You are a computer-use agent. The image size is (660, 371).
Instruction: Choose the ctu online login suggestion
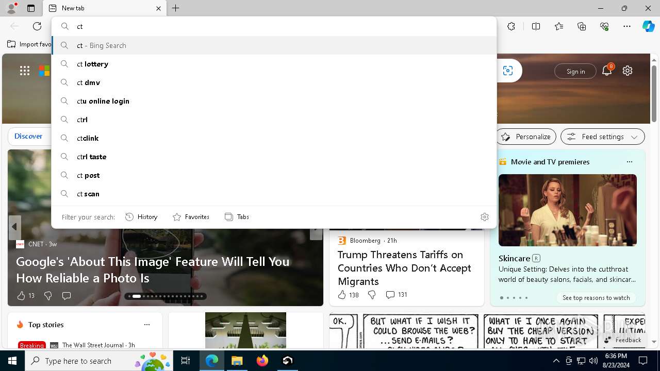coord(274,101)
